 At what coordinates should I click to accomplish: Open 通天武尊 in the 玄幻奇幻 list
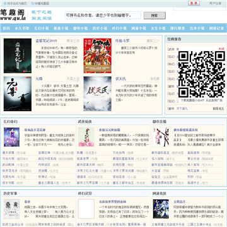point(8,153)
